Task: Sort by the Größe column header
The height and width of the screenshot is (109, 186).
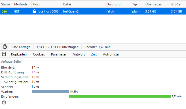Action: [176, 4]
